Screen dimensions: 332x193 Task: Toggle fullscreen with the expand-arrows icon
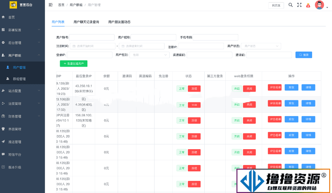click(299, 5)
